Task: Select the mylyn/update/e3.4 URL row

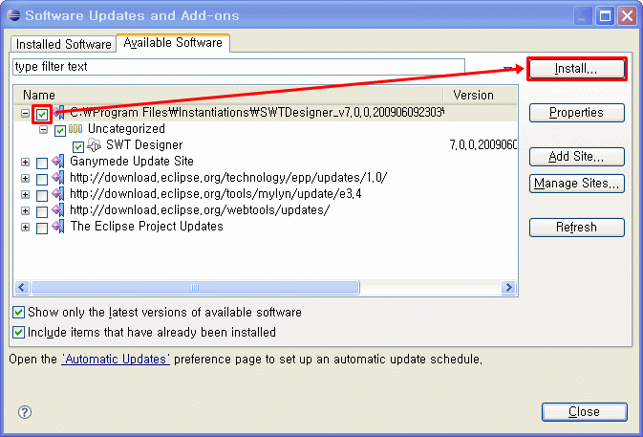Action: pos(216,194)
